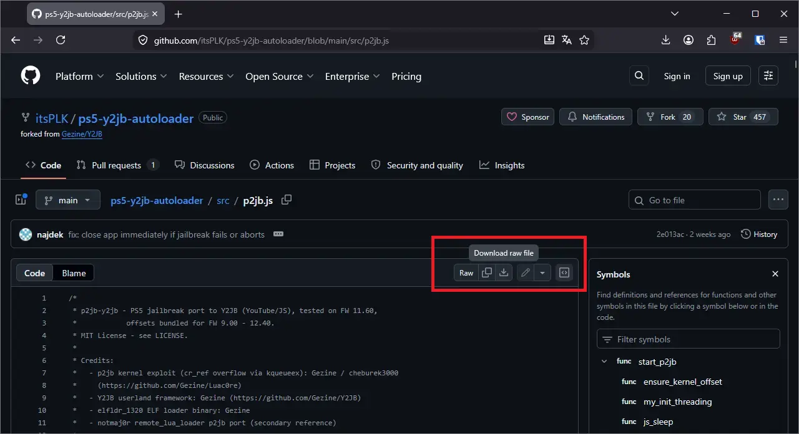This screenshot has width=799, height=434.
Task: Click the Sponsor button
Action: [527, 117]
